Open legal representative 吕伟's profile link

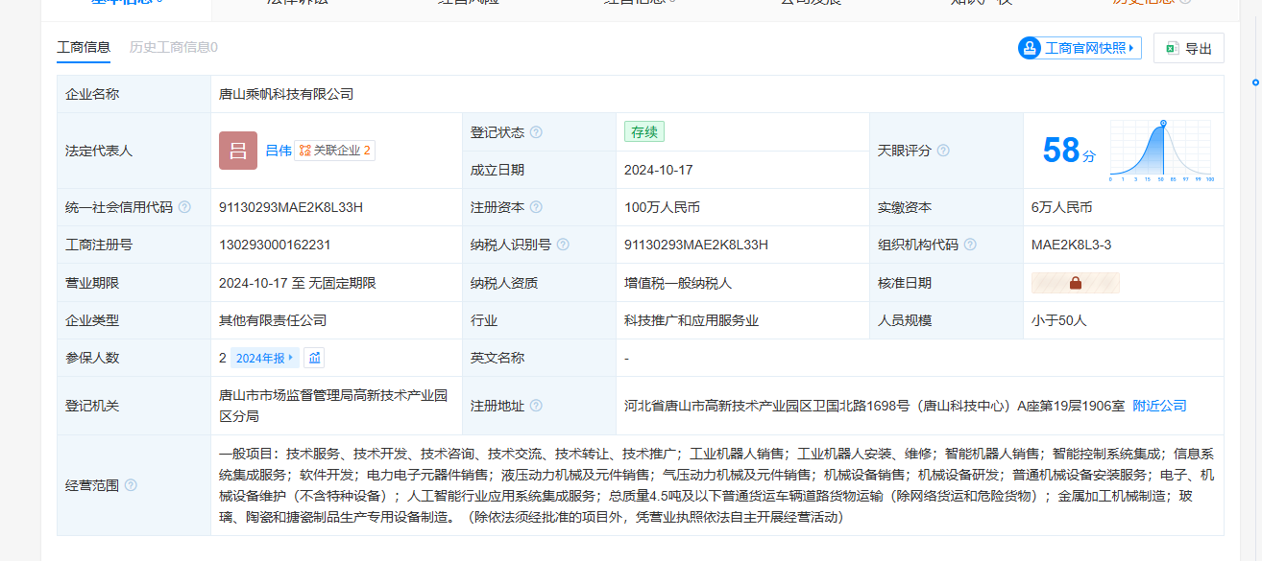point(278,151)
